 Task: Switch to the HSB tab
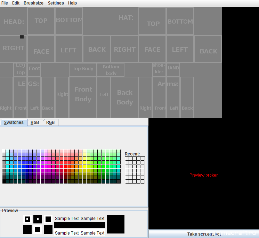coord(35,122)
